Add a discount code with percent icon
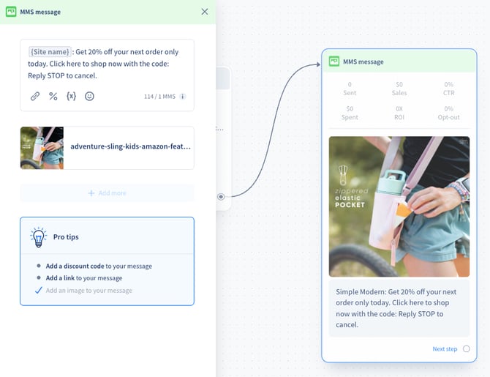The width and height of the screenshot is (490, 377). 53,96
